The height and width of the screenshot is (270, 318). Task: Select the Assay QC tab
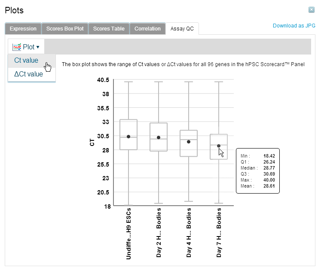(182, 29)
